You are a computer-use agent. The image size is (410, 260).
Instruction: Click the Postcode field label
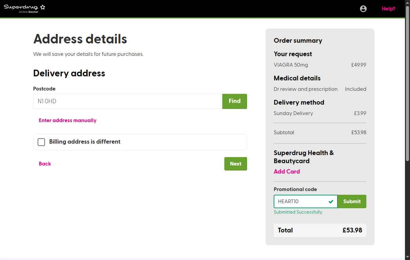click(44, 89)
